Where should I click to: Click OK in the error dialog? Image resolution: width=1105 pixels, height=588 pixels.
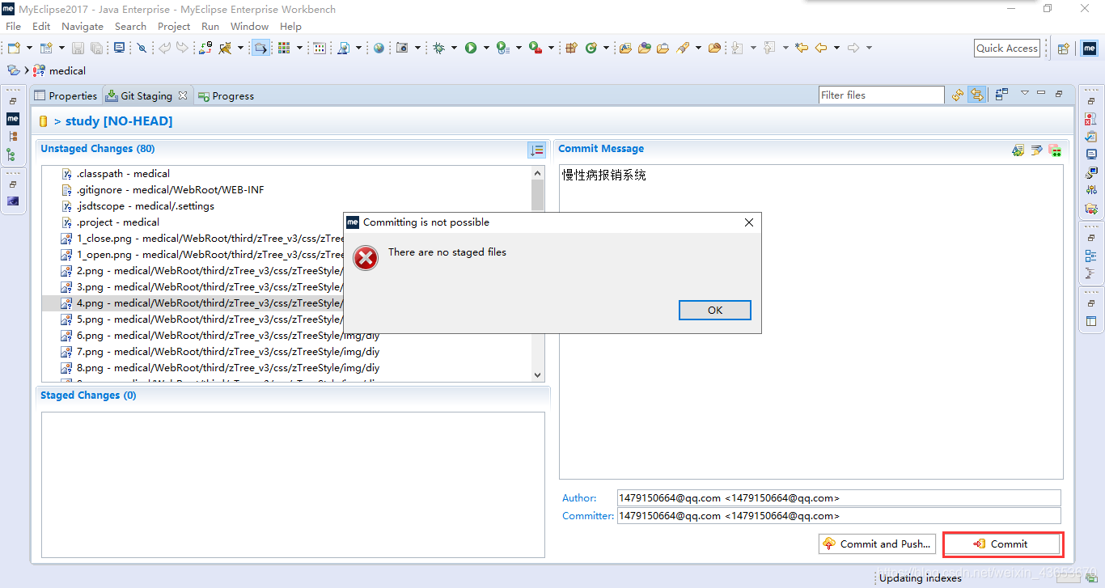[715, 311]
